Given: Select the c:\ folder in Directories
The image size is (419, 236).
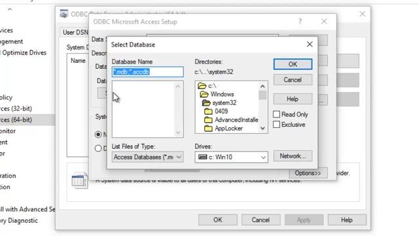Looking at the screenshot, I should point(212,86).
